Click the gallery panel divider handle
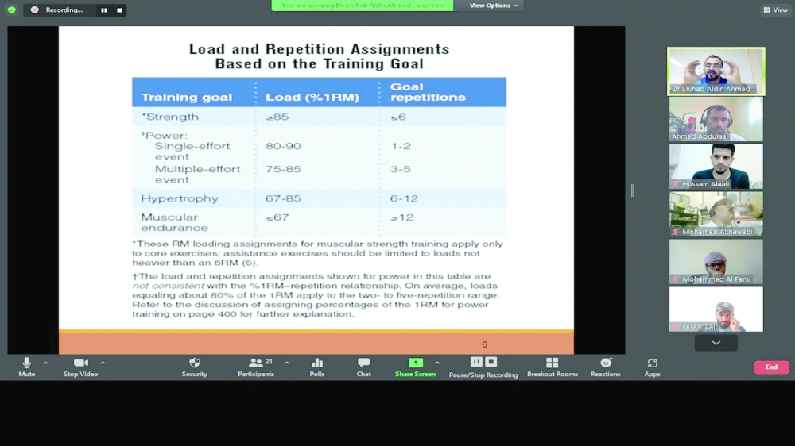The height and width of the screenshot is (446, 795). click(632, 190)
